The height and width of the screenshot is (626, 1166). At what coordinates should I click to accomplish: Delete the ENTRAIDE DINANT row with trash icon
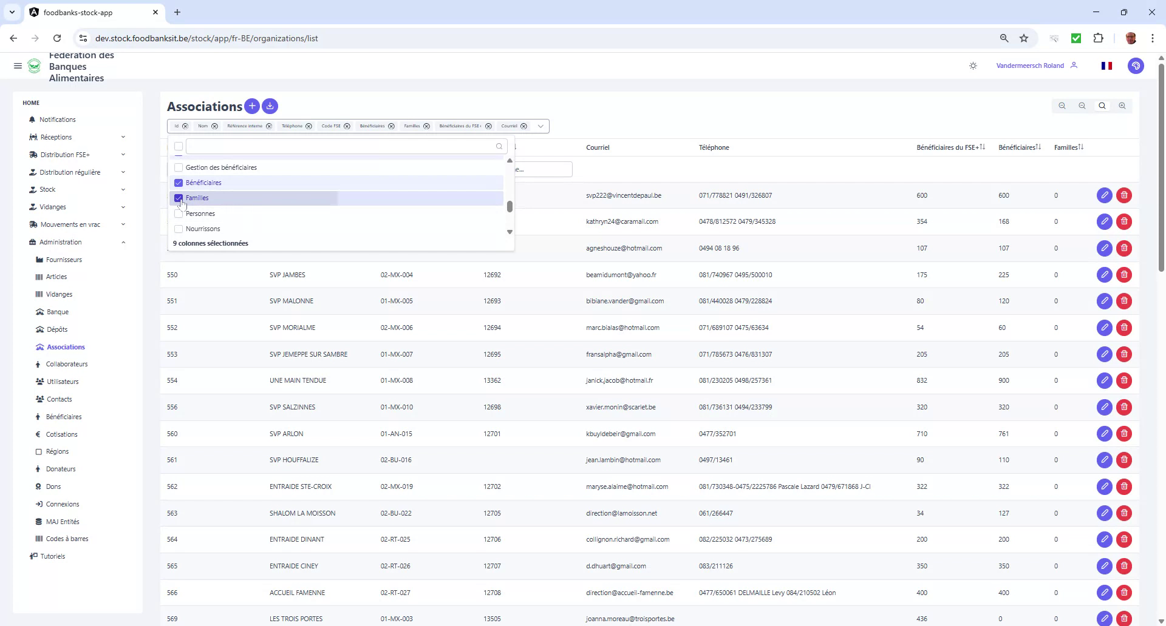[1124, 539]
